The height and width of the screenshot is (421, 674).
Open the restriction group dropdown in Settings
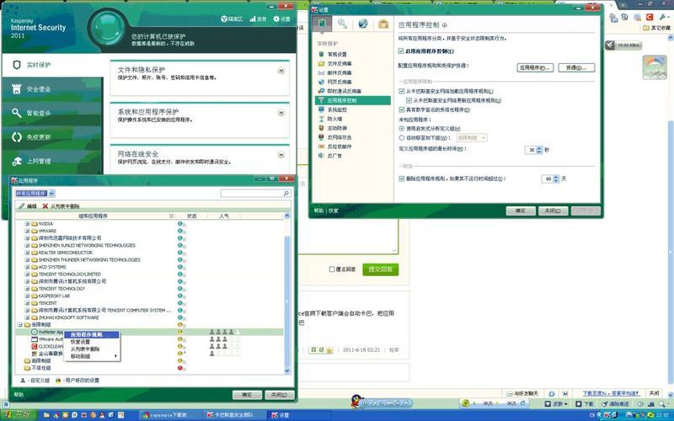point(472,138)
